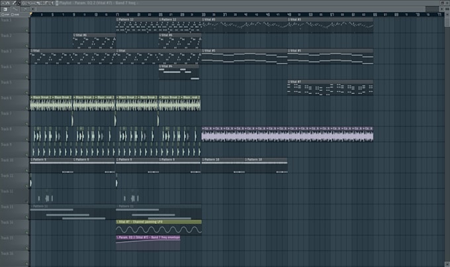
Task: Open the Vital #4 clip menu icon
Action: pyautogui.click(x=160, y=66)
